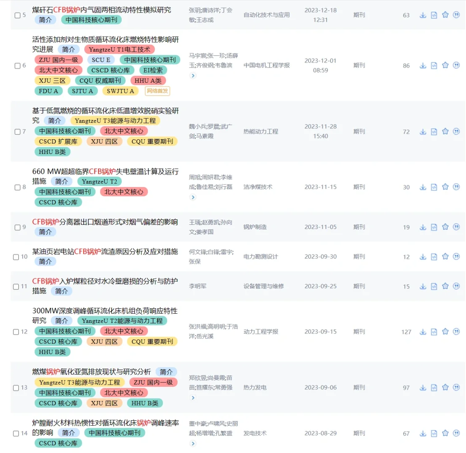Open citation icon for entry 11
Screen dimensions: 466x453
[x=456, y=286]
